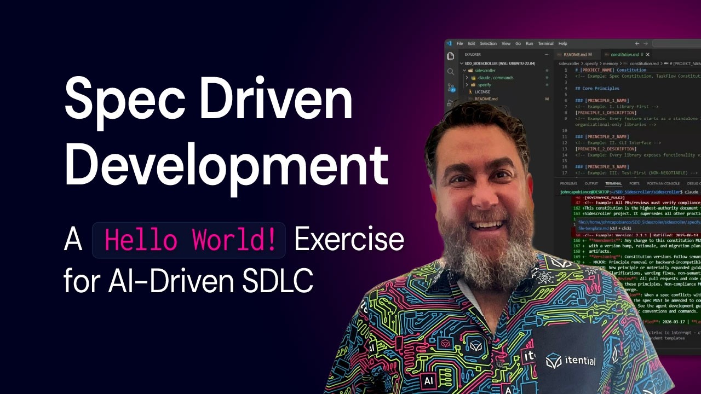701x394 pixels.
Task: Switch to the TERMINAL panel tab
Action: [613, 184]
